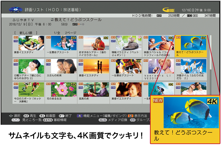Click the 4K badge on おすすめシアター 渚のハイカラガール
This screenshot has height=145, width=221.
click(x=106, y=38)
